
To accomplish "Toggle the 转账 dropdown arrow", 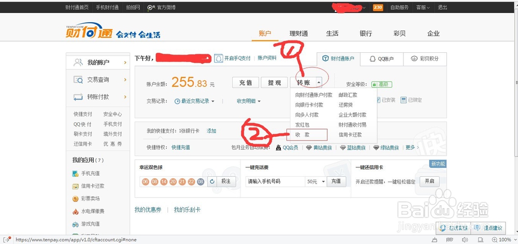I will 319,82.
